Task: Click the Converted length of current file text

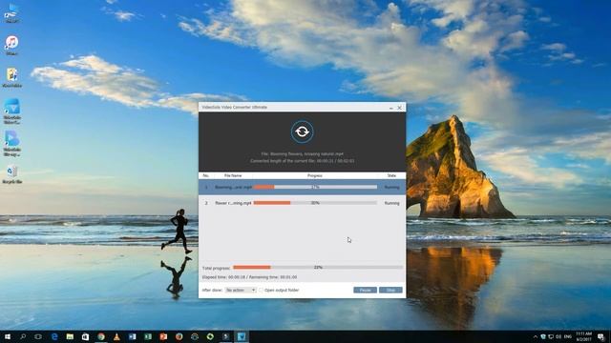Action: [303, 161]
